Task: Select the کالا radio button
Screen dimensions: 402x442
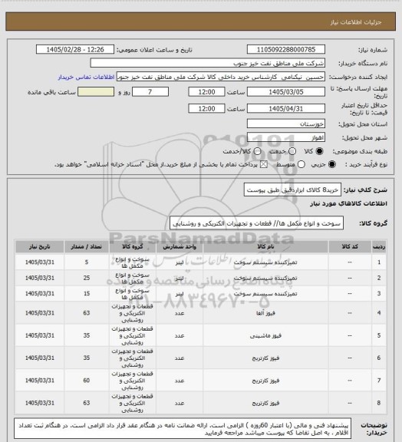Action: 319,151
